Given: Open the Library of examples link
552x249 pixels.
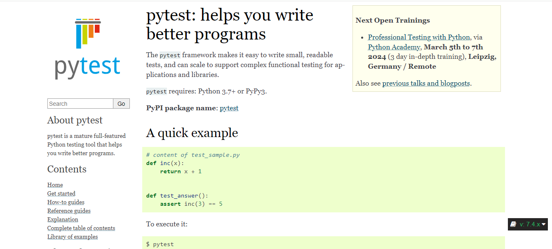Looking at the screenshot, I should click(x=73, y=237).
